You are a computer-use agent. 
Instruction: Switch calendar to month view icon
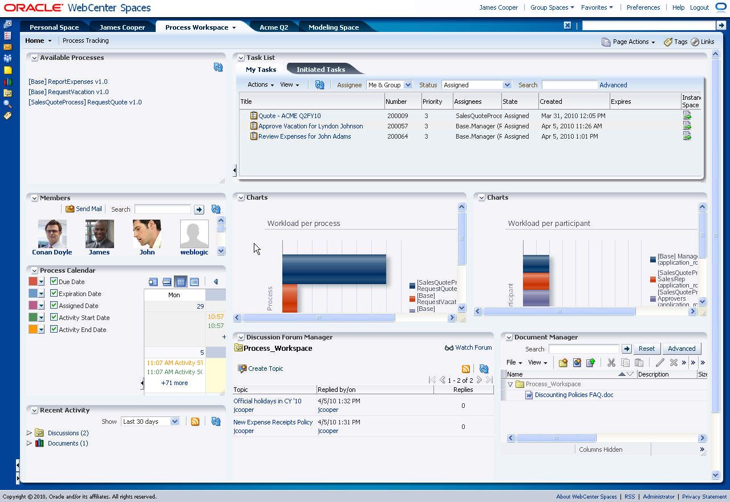[180, 282]
